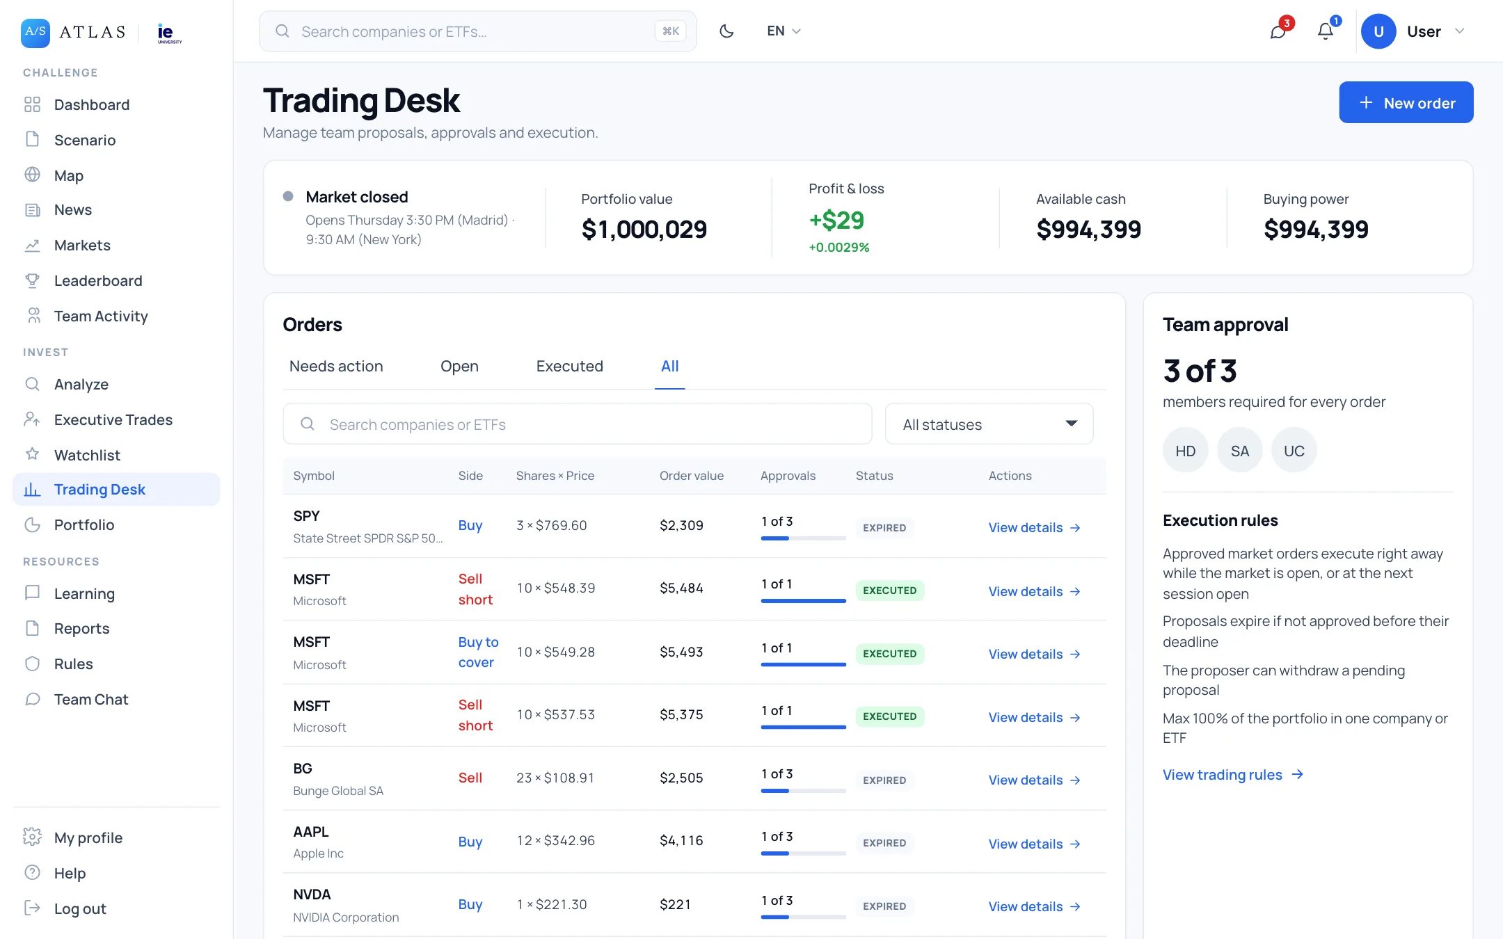
Task: Open Team Chat in the sidebar
Action: [x=116, y=699]
